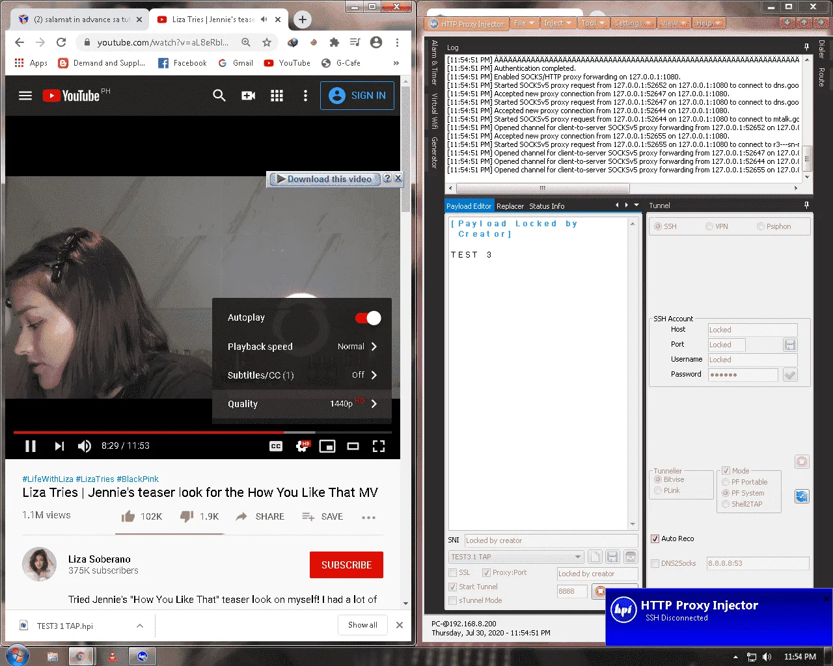Screen dimensions: 833x666
Task: Click SAVE to add video to playlist
Action: [x=322, y=516]
